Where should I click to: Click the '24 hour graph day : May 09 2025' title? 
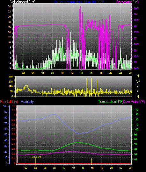pyautogui.click(x=79, y=2)
